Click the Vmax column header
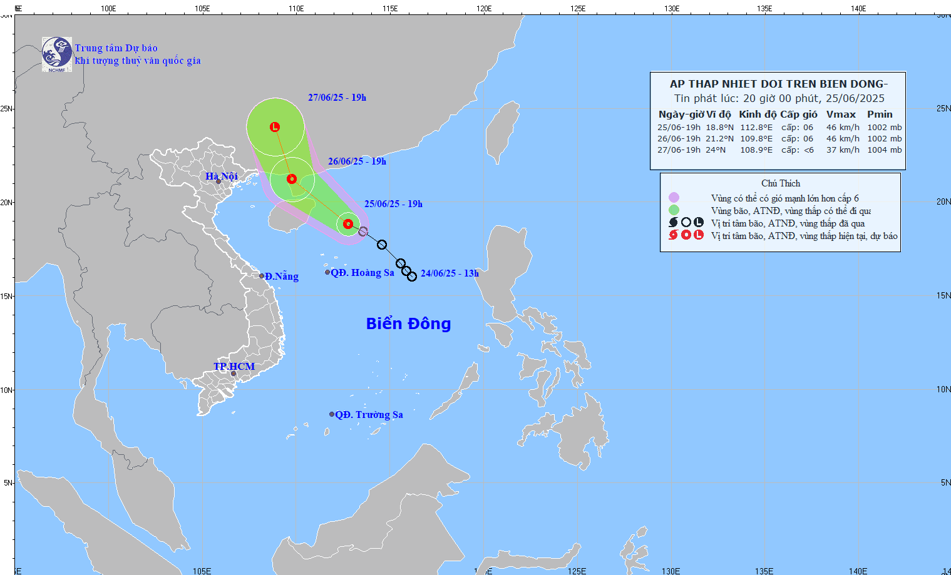 coord(840,114)
